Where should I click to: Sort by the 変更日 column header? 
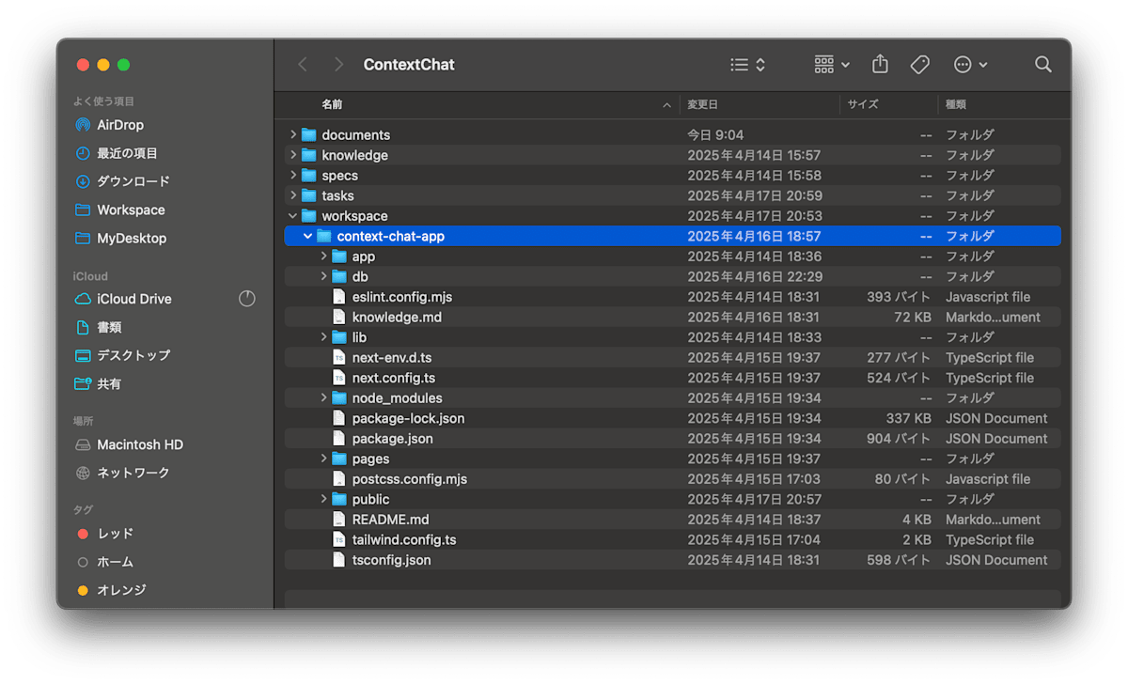pos(702,104)
